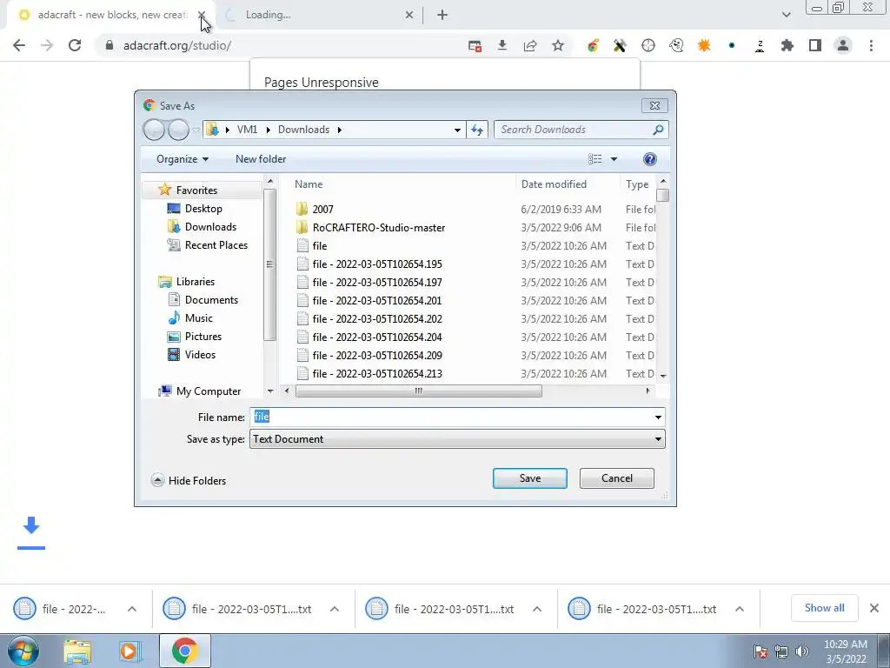Close the downloads shelf with X

click(x=874, y=608)
